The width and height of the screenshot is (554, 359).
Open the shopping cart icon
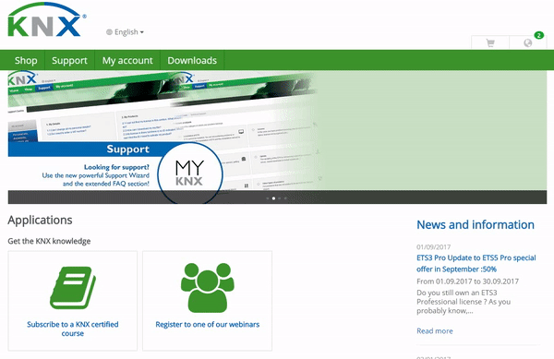(x=490, y=42)
